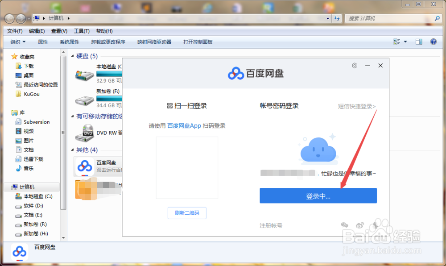The image size is (446, 266).
Task: Open 新加卷 (F:) in navigation tree
Action: pos(35,224)
